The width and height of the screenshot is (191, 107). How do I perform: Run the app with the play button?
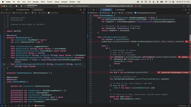(21, 6)
